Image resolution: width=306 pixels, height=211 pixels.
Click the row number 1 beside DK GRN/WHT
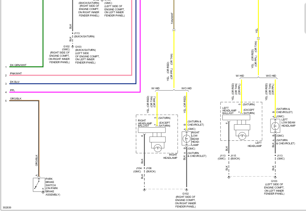point(6,67)
